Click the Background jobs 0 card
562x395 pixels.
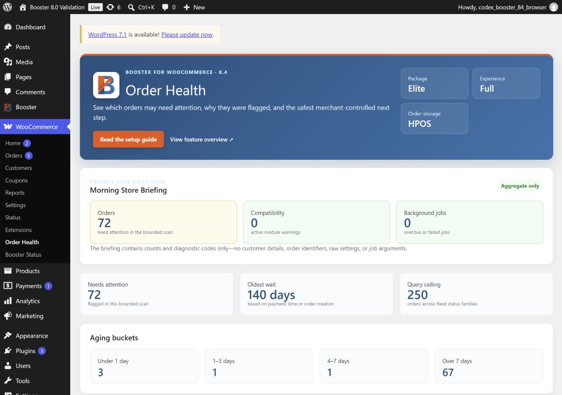pyautogui.click(x=469, y=222)
